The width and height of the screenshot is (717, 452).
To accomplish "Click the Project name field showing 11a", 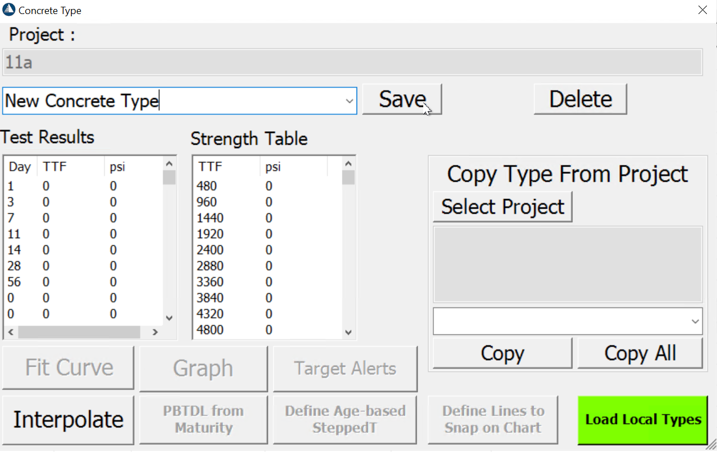I will point(352,62).
